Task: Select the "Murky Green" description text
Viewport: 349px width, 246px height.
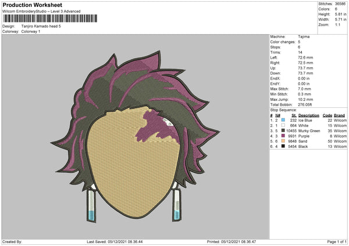Action: pyautogui.click(x=309, y=131)
